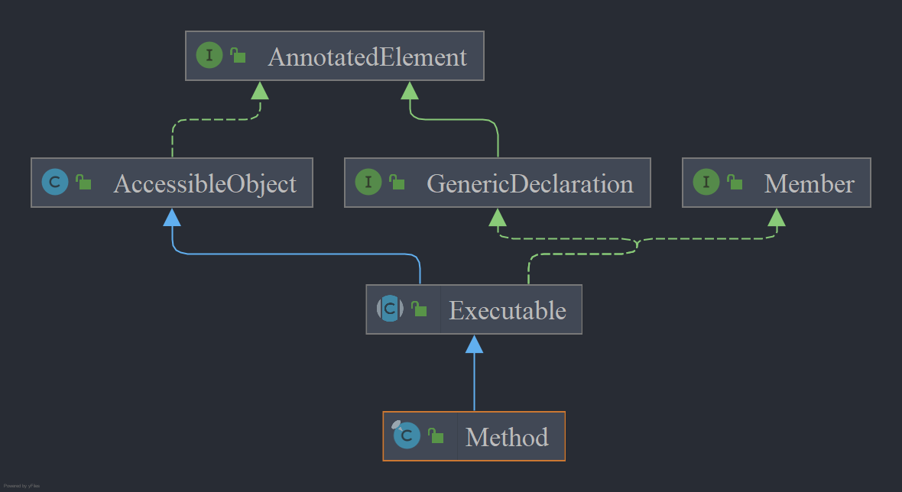
Task: Select the GenericDeclaration node label
Action: pyautogui.click(x=530, y=184)
